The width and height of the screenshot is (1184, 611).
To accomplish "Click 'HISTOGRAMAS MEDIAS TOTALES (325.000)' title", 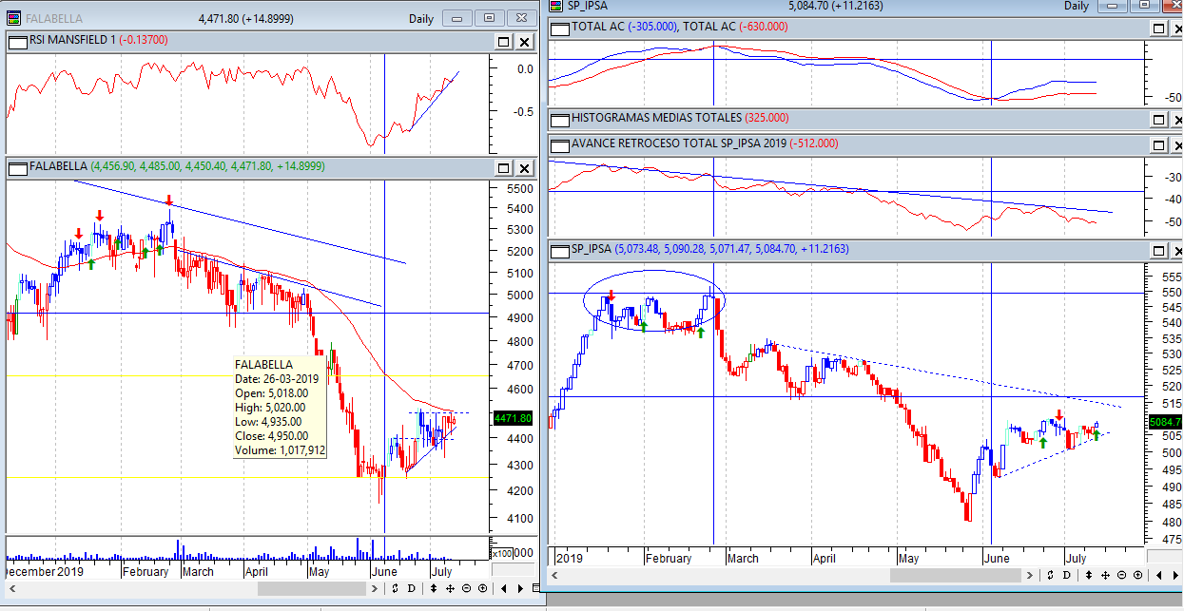I will (680, 119).
